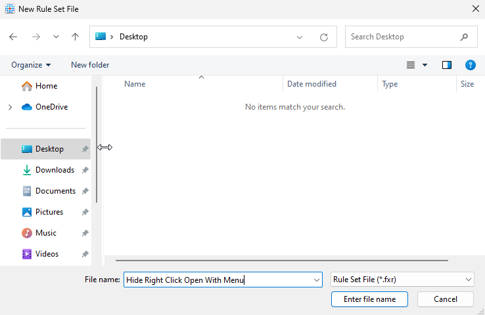Refresh the Desktop folder view

point(323,37)
